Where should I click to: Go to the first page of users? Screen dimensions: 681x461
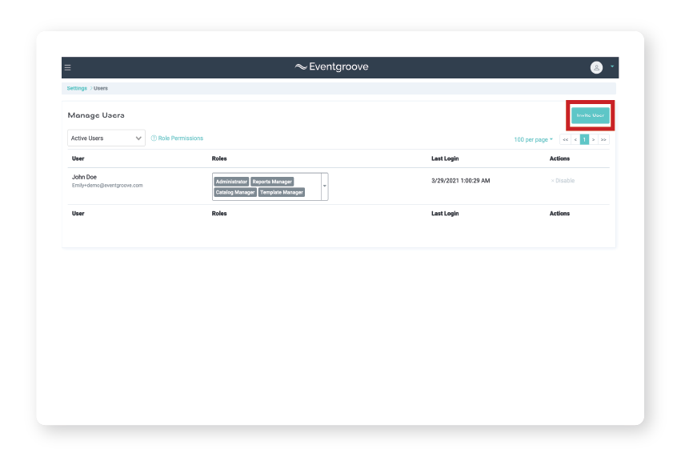pyautogui.click(x=565, y=139)
